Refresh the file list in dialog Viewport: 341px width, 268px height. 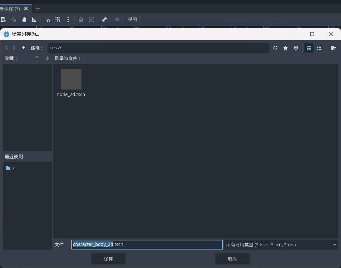[x=275, y=48]
